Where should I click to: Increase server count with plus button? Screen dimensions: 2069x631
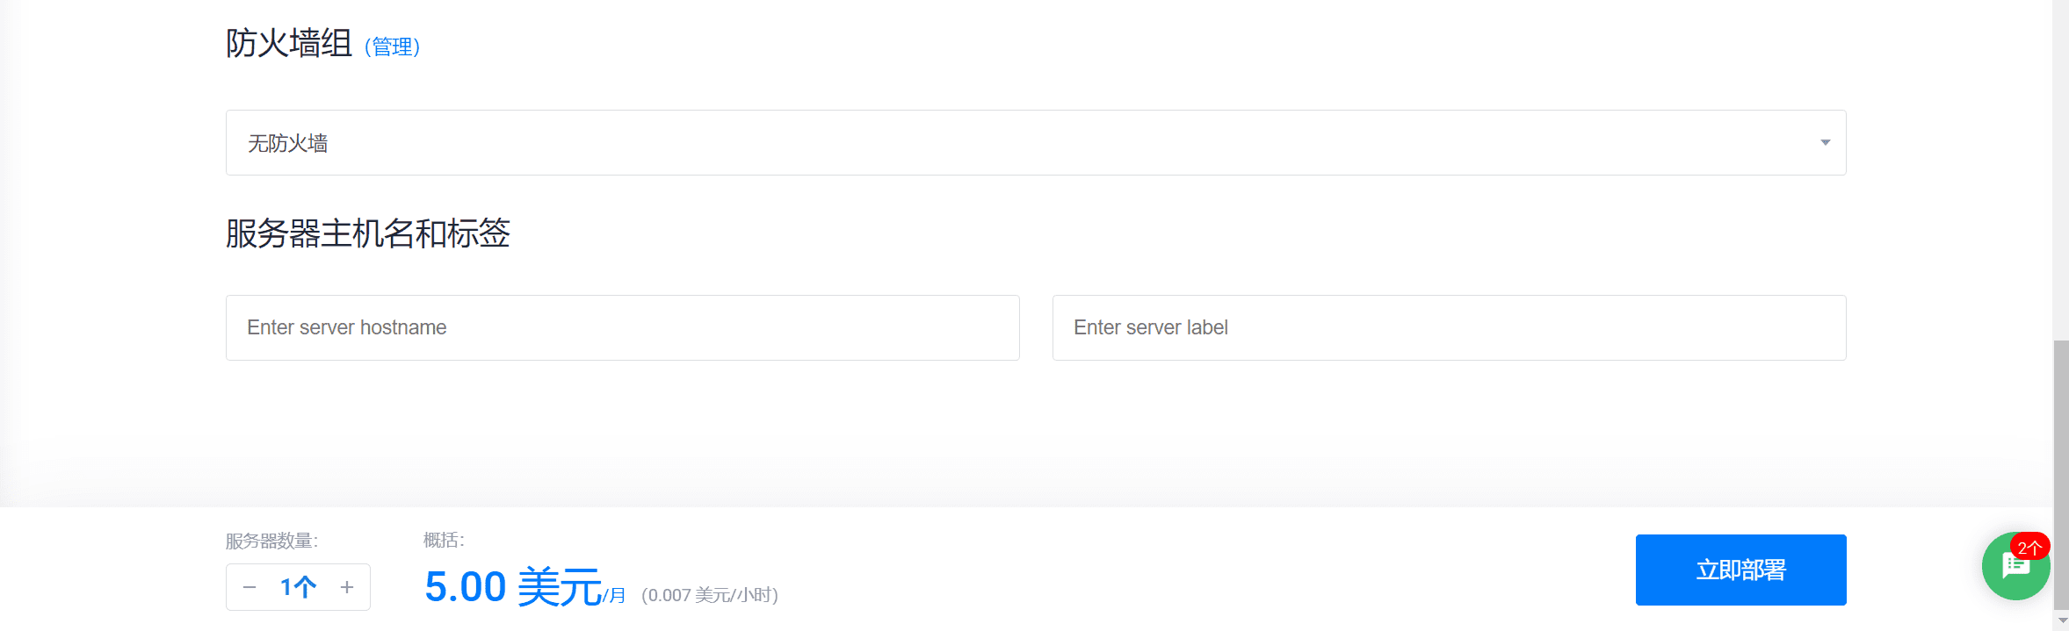tap(347, 587)
